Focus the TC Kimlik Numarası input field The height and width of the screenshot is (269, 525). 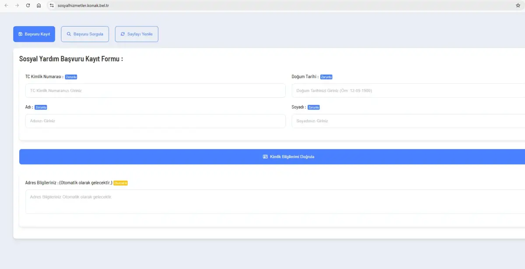coord(155,91)
